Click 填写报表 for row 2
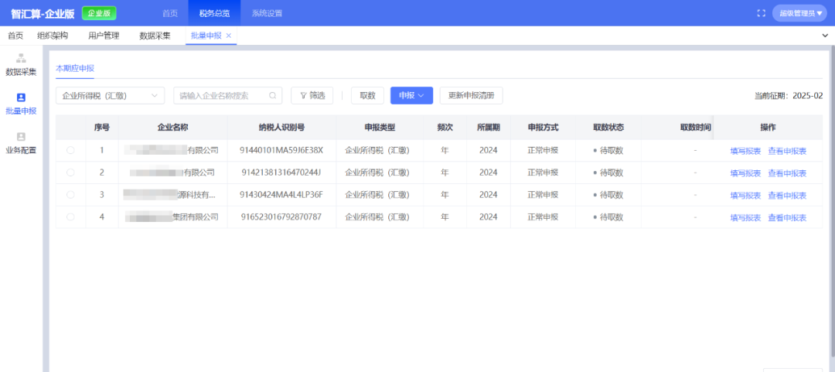Screen dimensions: 835x372 pos(745,173)
